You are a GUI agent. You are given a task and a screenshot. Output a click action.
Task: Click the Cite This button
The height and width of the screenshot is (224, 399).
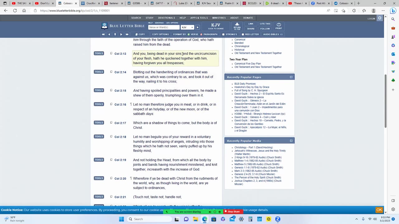coord(265,24)
